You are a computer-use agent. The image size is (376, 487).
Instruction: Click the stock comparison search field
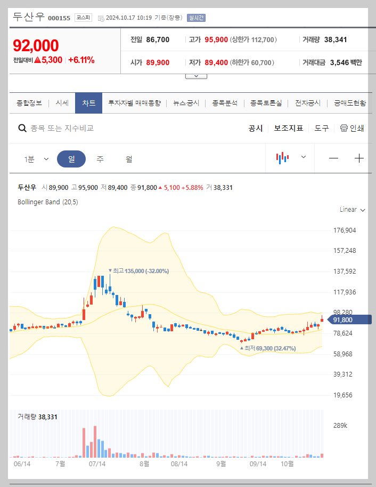pyautogui.click(x=69, y=128)
